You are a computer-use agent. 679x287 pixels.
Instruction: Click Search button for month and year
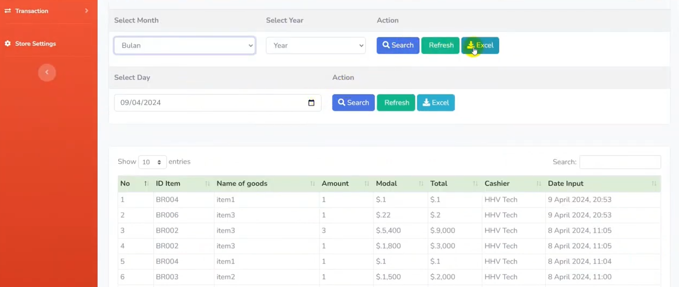pyautogui.click(x=398, y=45)
